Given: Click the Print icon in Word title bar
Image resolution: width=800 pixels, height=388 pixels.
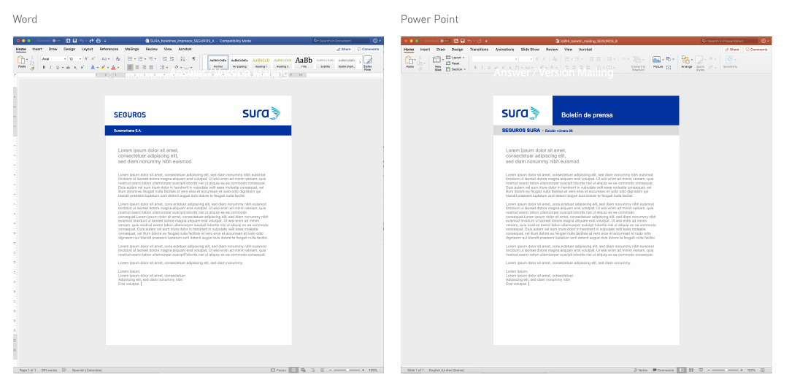Looking at the screenshot, I should (99, 41).
